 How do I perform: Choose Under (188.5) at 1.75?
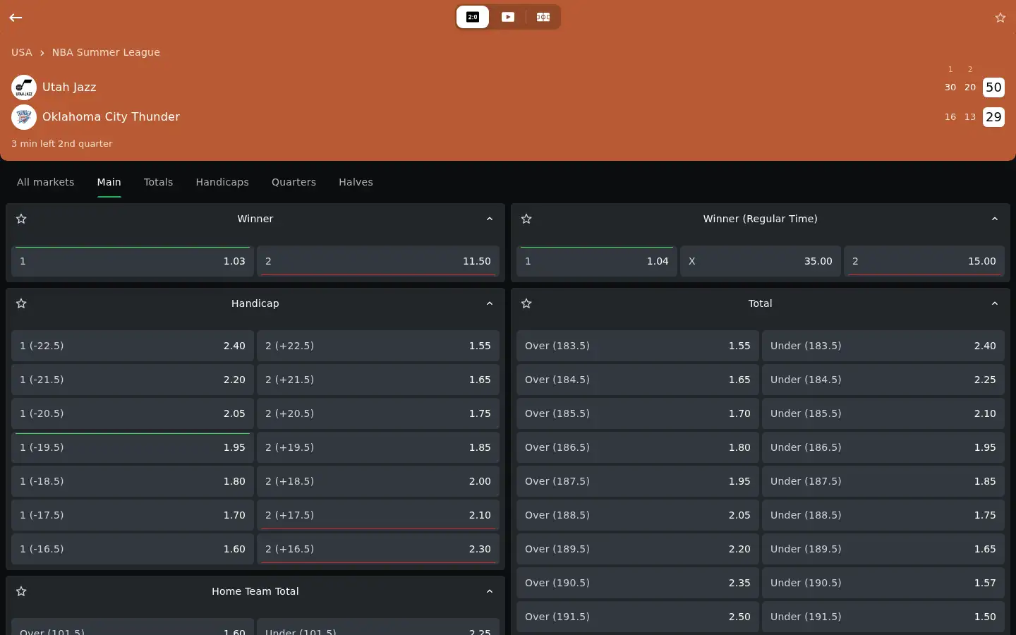point(883,515)
